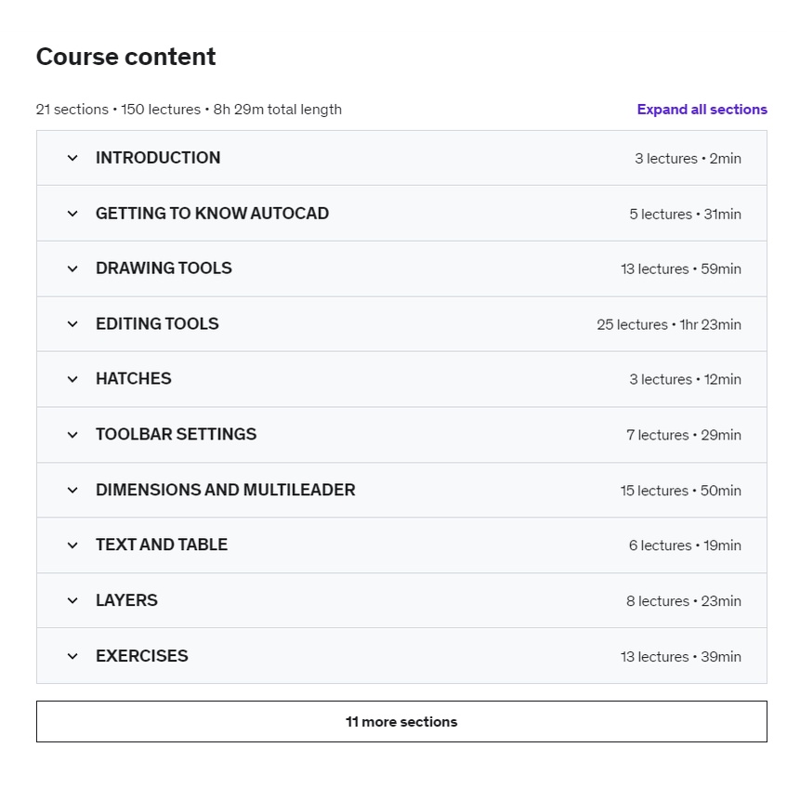Select the HATCHES section title

[134, 378]
